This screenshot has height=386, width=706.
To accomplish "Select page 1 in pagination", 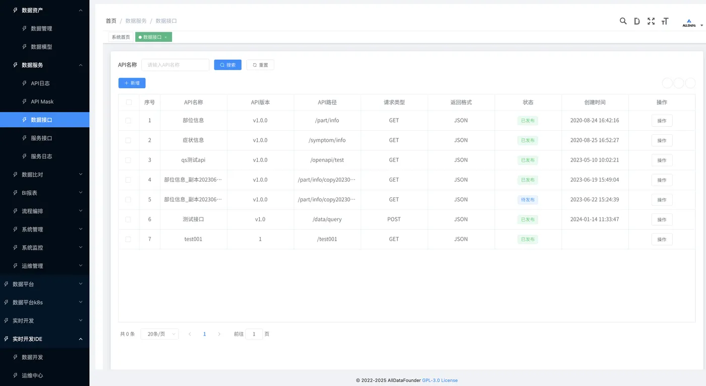I will 204,334.
